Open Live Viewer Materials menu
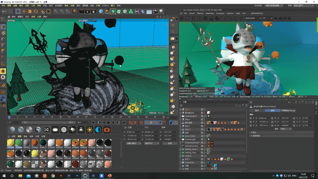The image size is (318, 179). pyautogui.click(x=210, y=13)
